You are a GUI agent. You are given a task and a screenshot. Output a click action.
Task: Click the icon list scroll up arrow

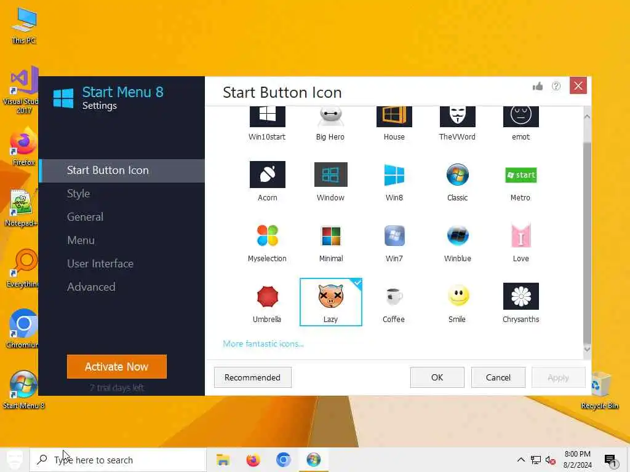click(587, 116)
